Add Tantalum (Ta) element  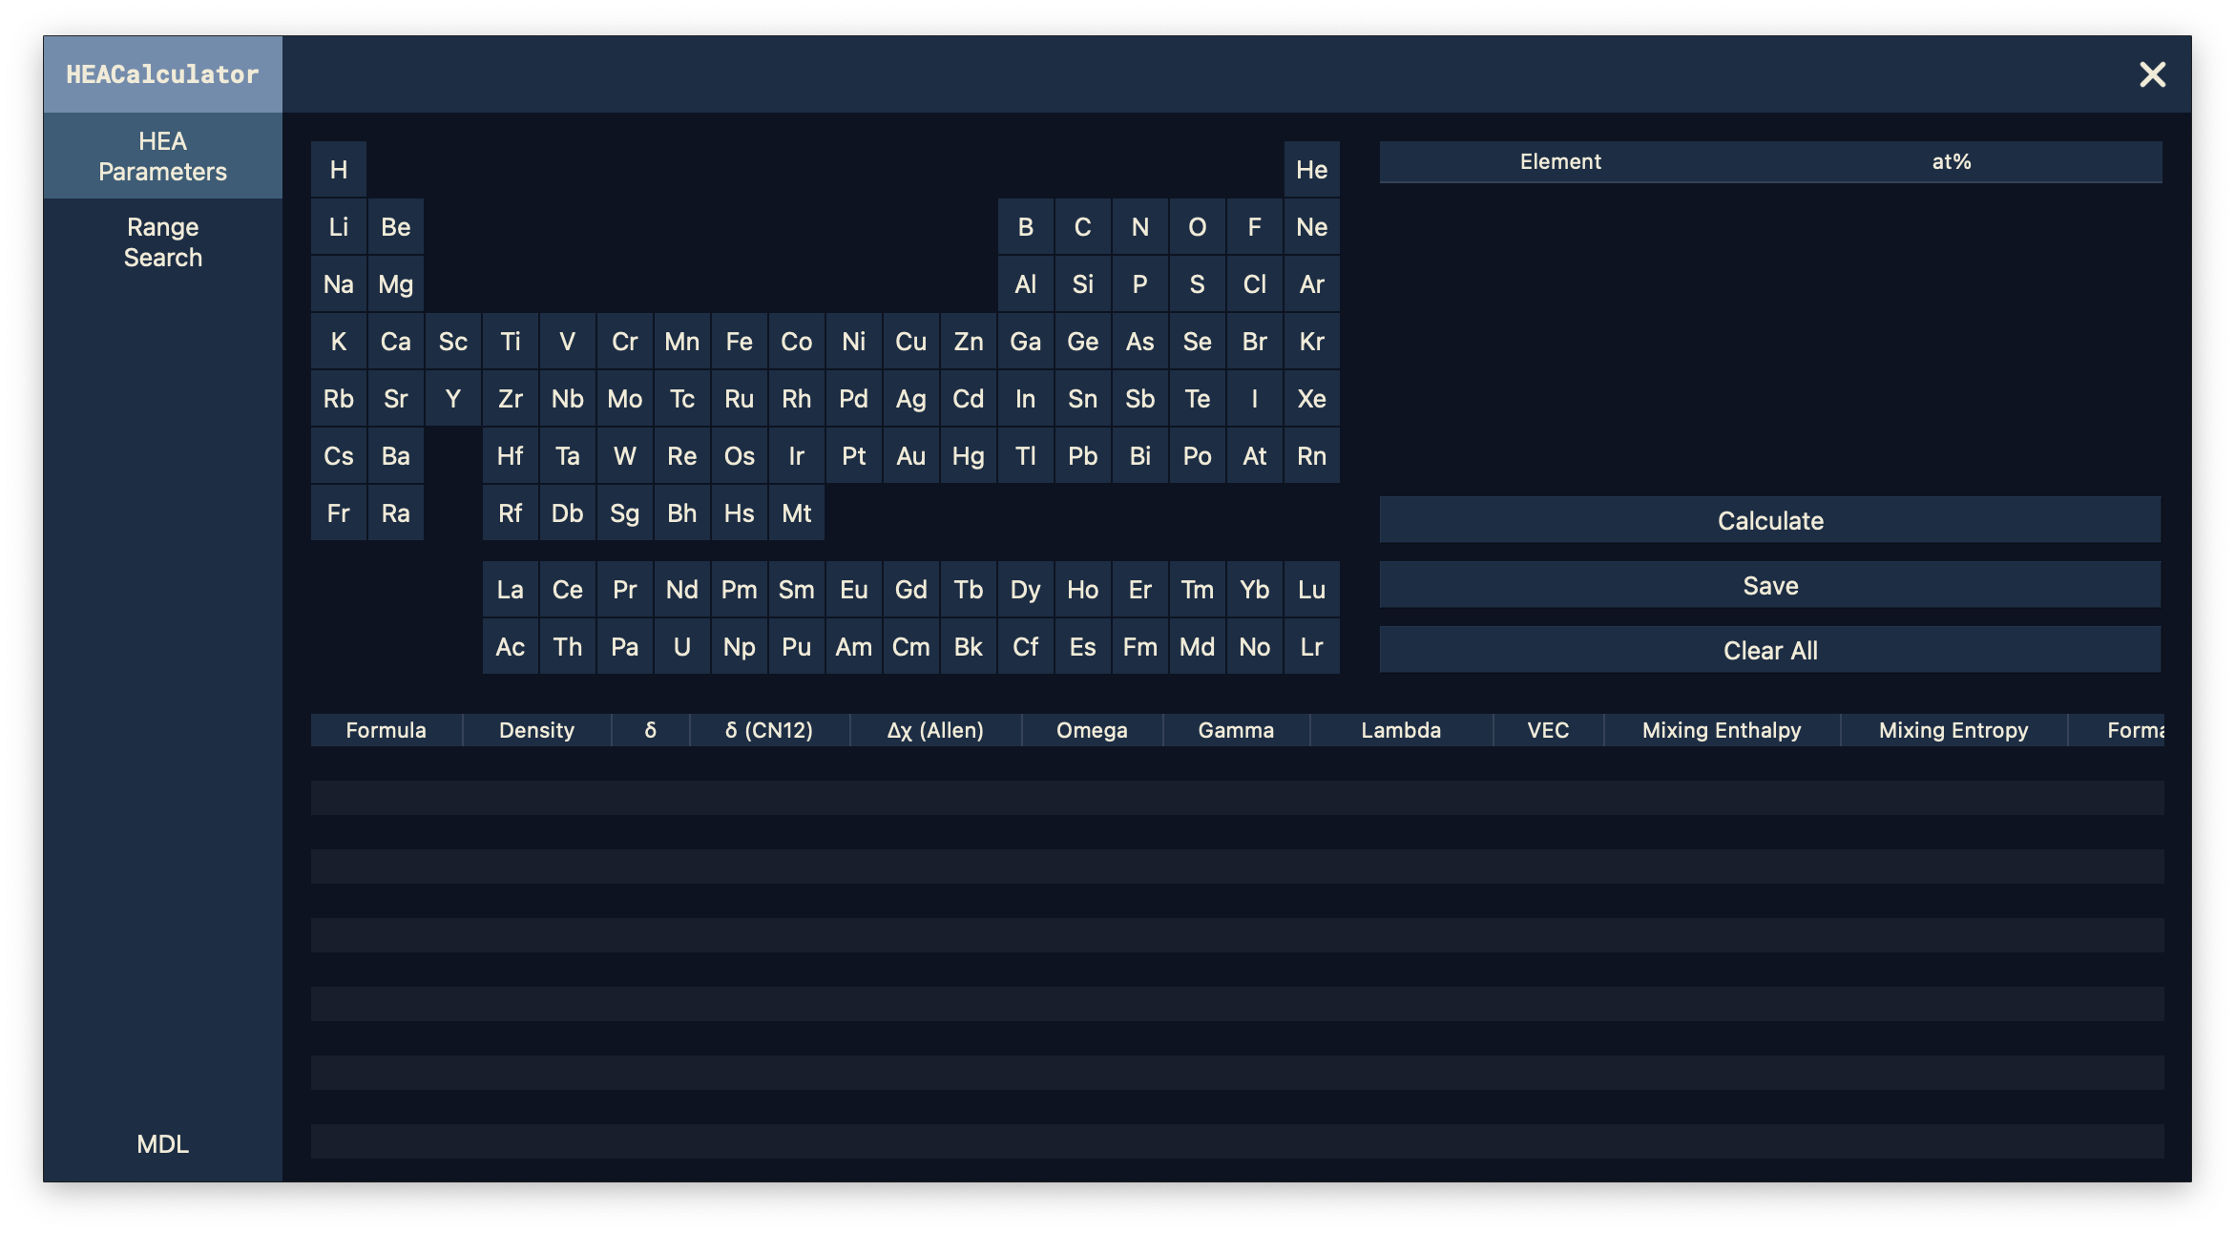click(568, 455)
